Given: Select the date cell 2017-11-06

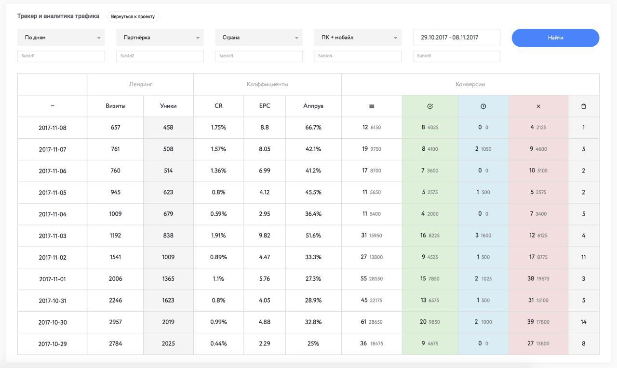Looking at the screenshot, I should coord(53,171).
